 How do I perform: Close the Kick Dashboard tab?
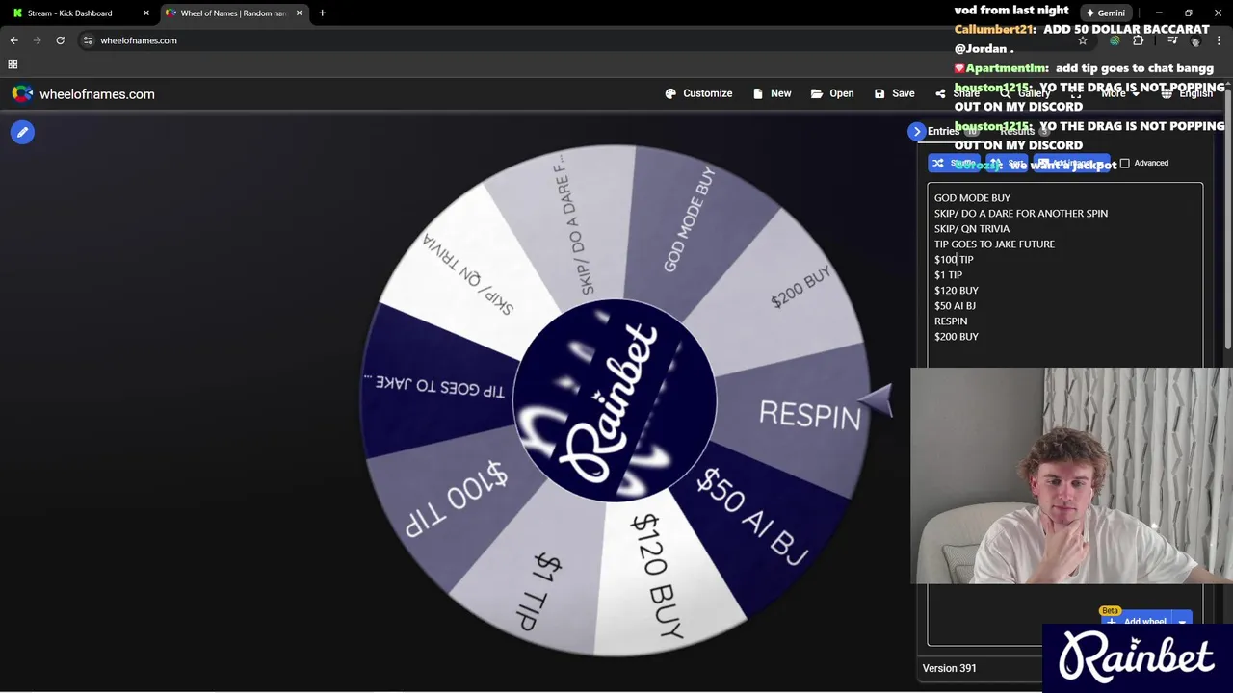146,13
